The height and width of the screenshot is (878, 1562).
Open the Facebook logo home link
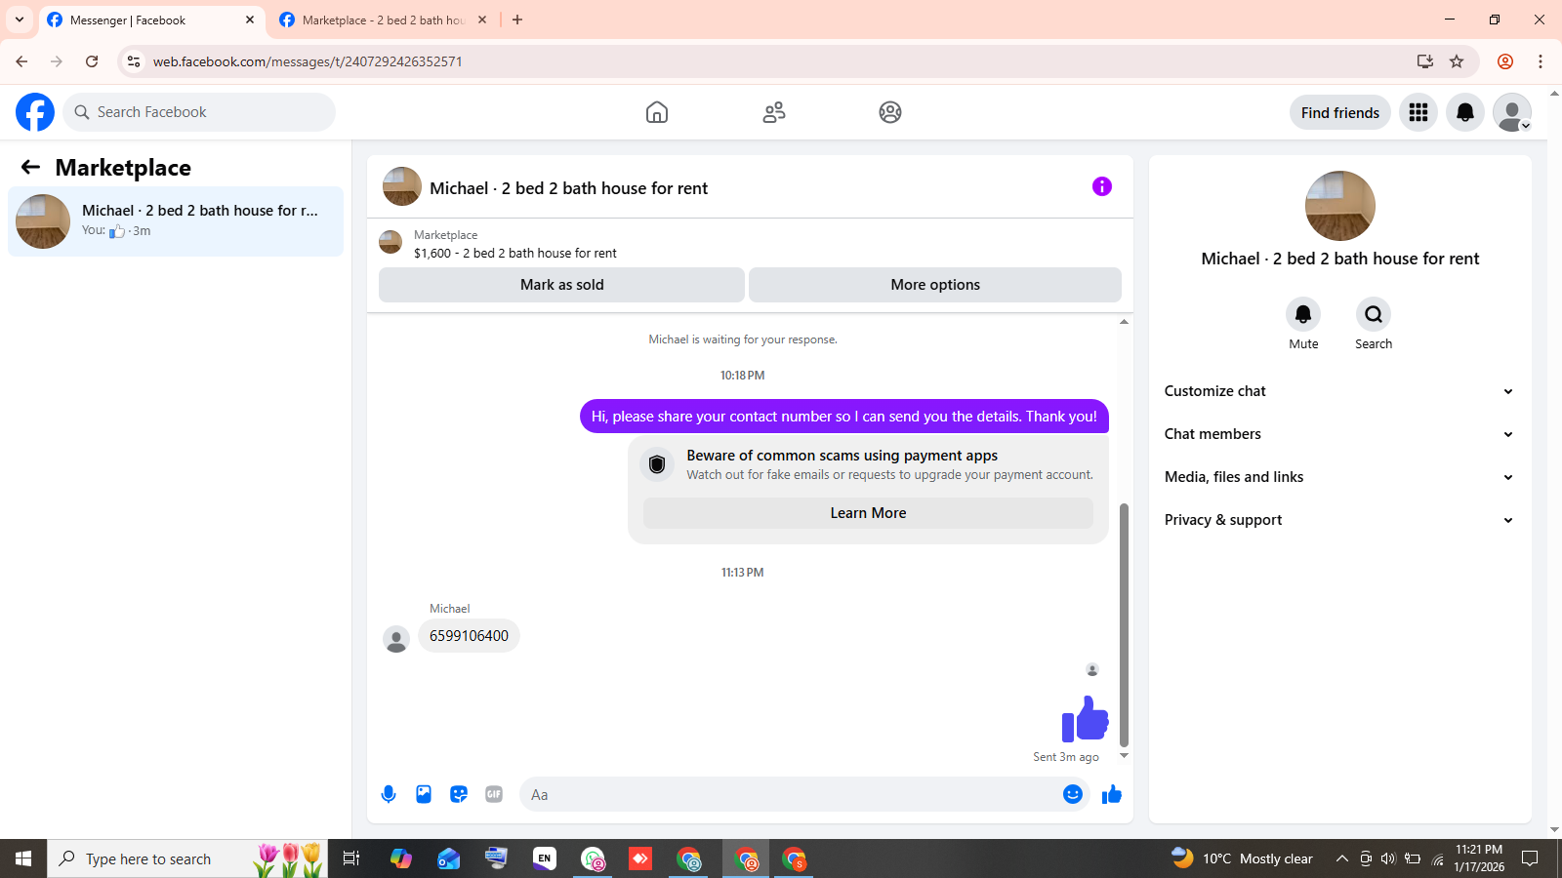35,112
